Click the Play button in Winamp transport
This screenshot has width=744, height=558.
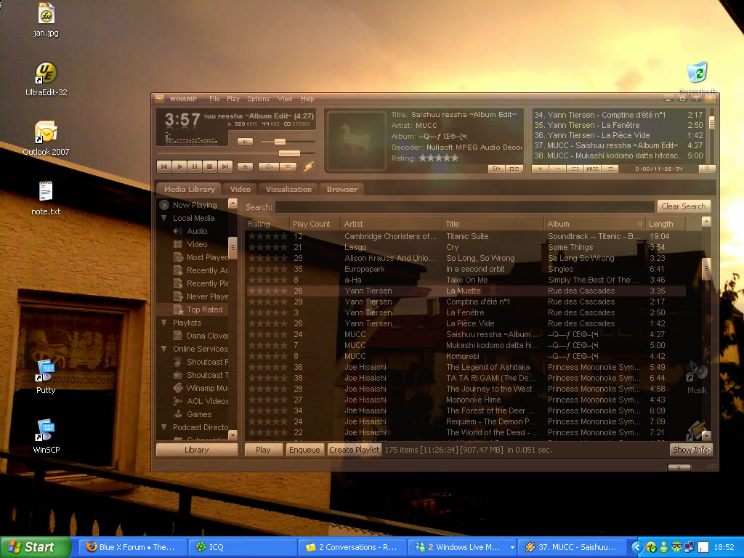(179, 166)
